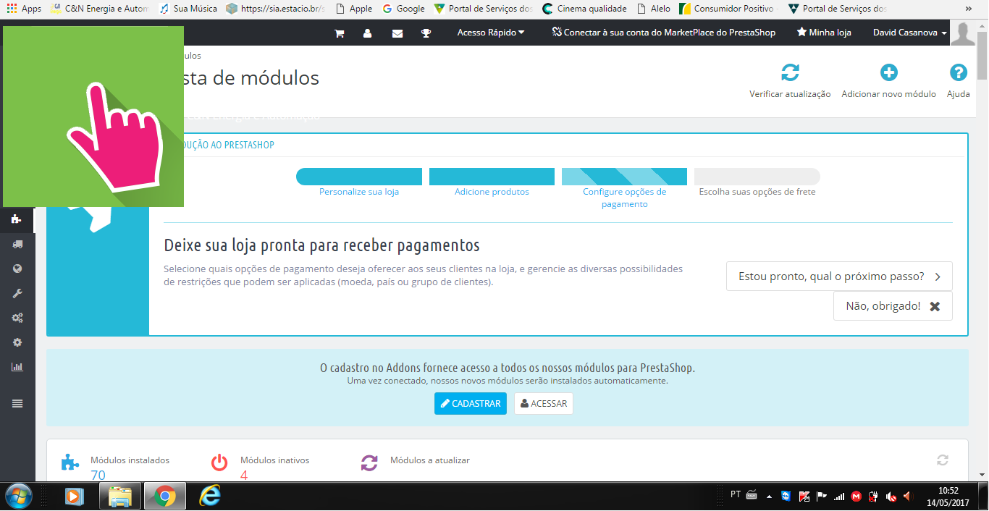The width and height of the screenshot is (989, 511).
Task: Open Windows Start menu orb
Action: pyautogui.click(x=18, y=496)
